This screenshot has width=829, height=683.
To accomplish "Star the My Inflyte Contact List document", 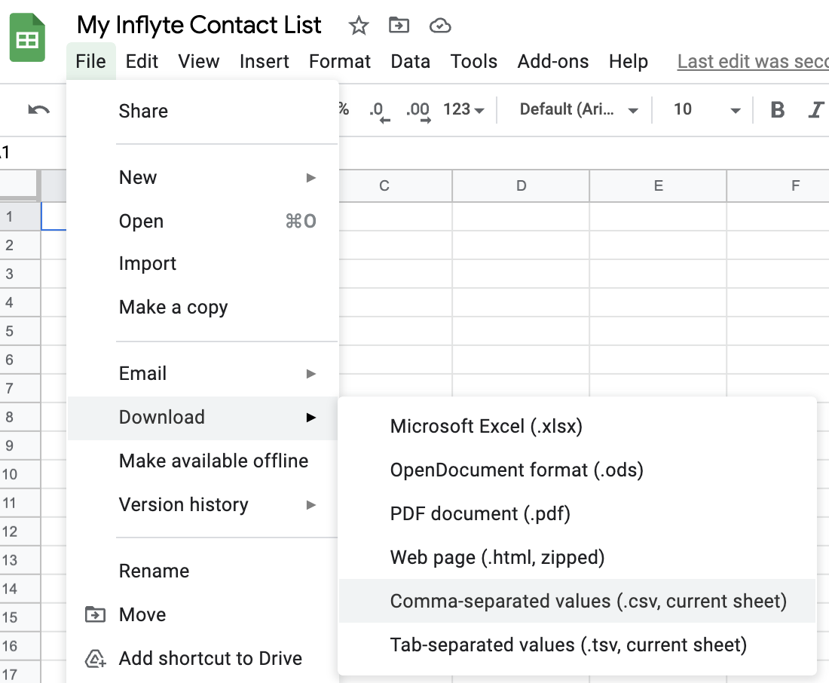I will pos(359,26).
